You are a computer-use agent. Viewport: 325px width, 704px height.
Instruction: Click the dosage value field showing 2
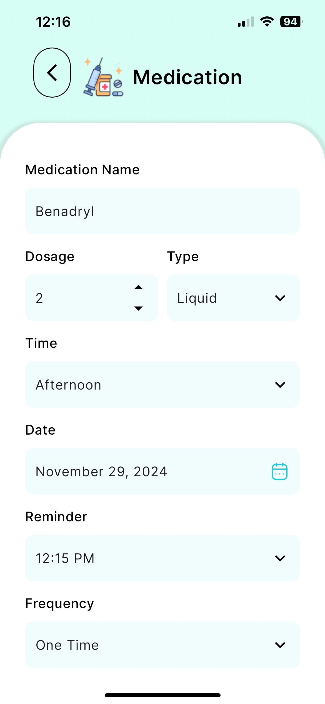point(92,298)
